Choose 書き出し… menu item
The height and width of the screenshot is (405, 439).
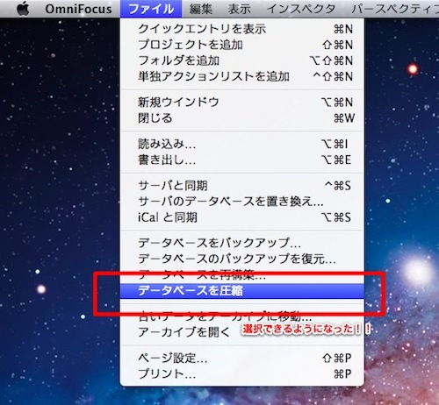pyautogui.click(x=242, y=160)
